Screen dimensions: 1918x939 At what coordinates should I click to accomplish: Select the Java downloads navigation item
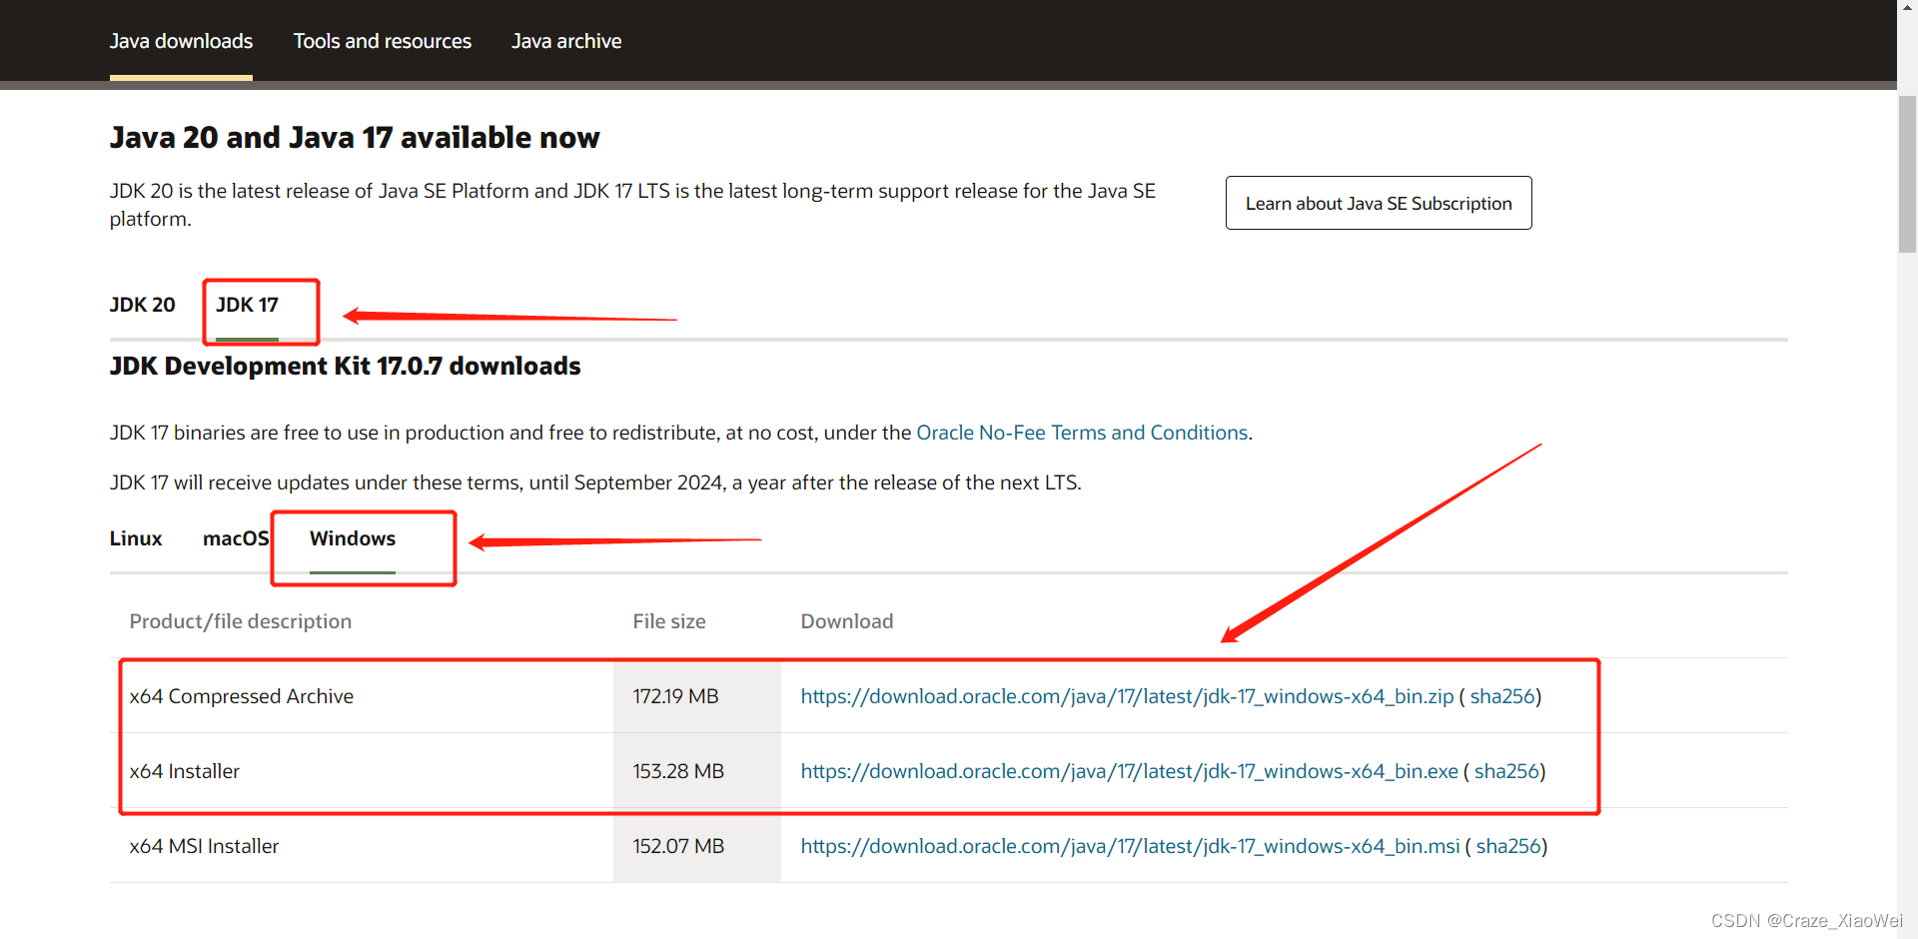[181, 41]
